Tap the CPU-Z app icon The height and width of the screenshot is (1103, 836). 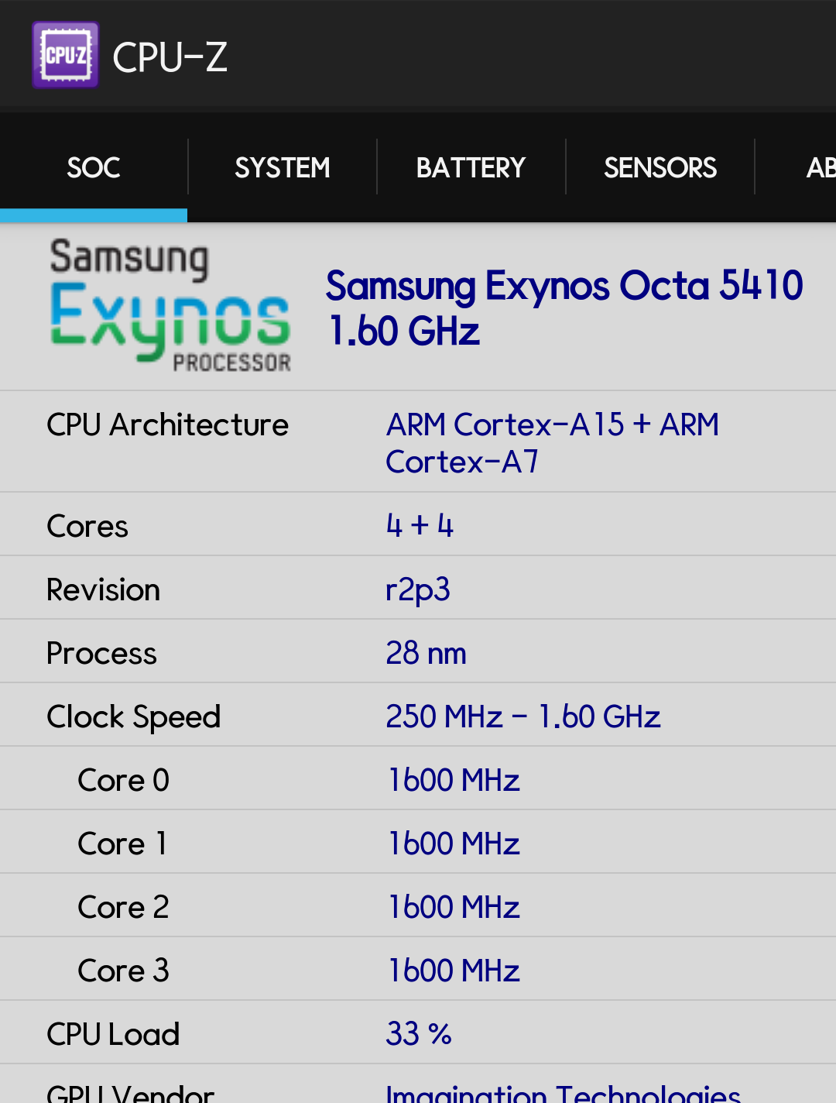(66, 55)
